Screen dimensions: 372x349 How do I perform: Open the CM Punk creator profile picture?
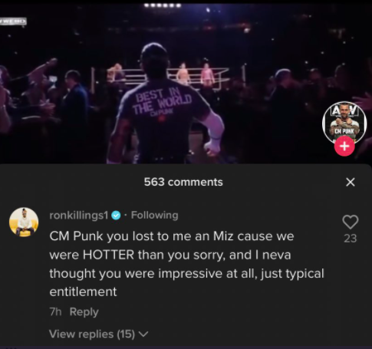tap(344, 123)
